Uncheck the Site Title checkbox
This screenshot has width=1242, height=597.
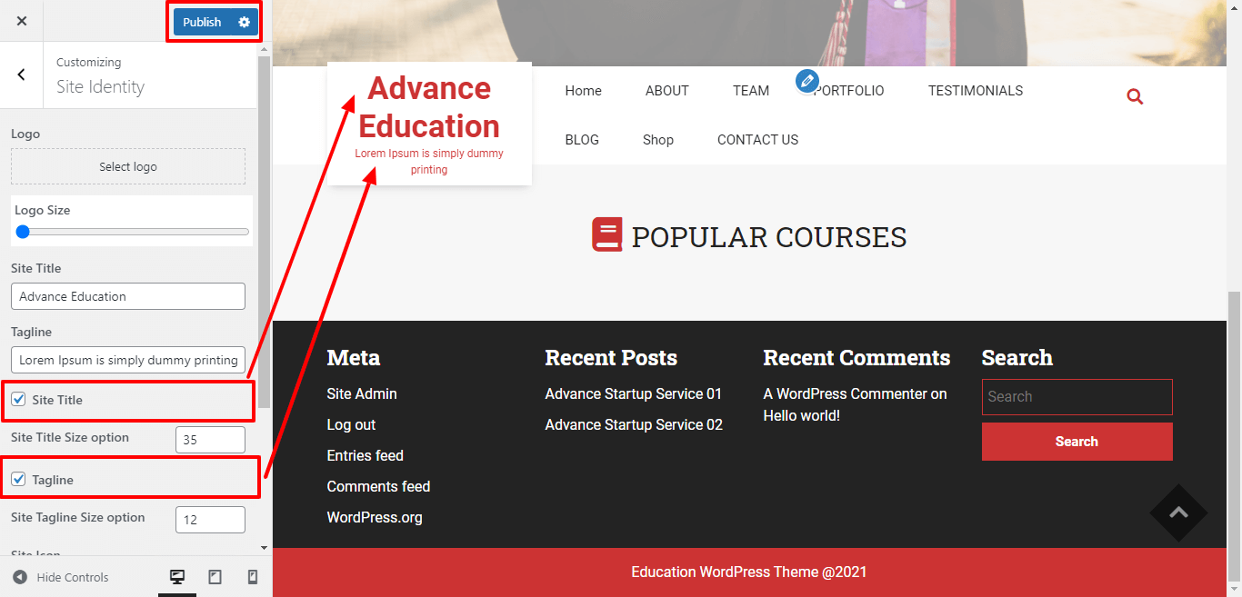tap(18, 400)
